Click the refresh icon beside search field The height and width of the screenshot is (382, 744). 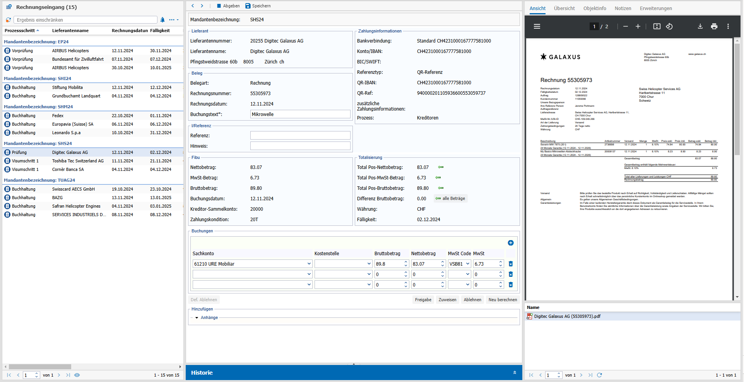[8, 20]
